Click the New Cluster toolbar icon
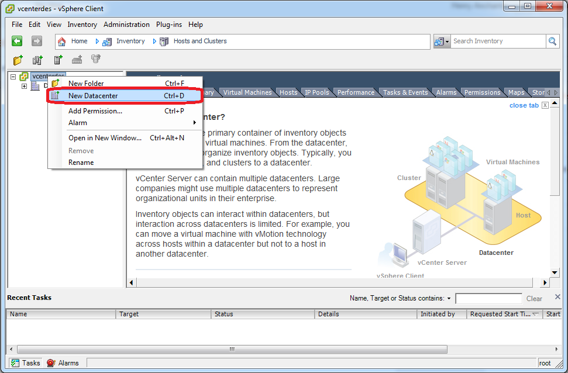The height and width of the screenshot is (373, 568). [57, 59]
